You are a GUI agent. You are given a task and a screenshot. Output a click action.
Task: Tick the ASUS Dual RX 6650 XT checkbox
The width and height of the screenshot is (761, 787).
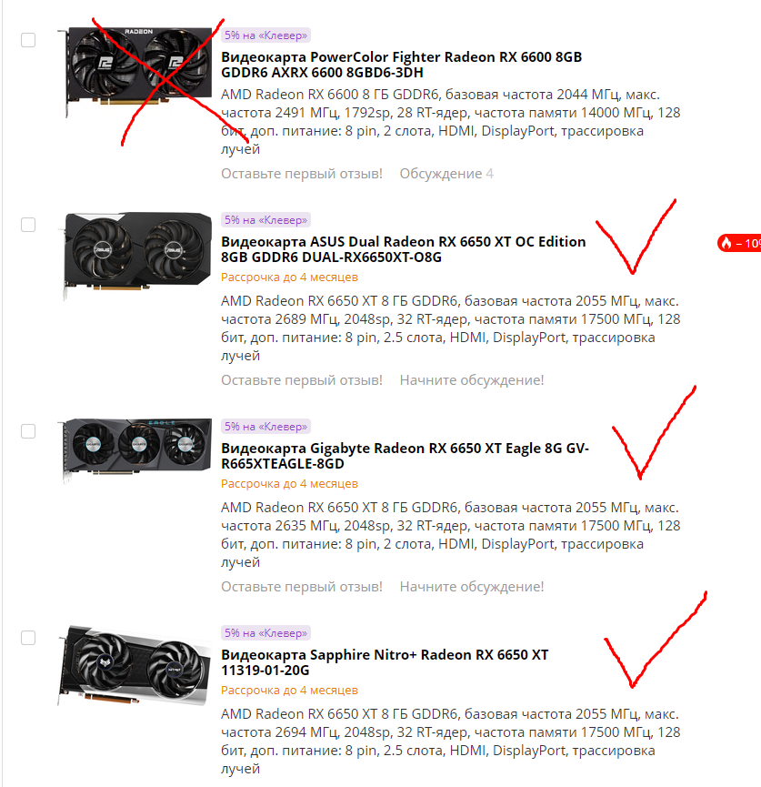pos(28,225)
